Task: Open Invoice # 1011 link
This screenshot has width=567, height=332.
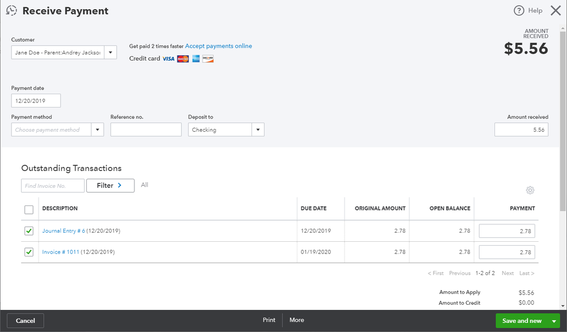Action: click(60, 252)
